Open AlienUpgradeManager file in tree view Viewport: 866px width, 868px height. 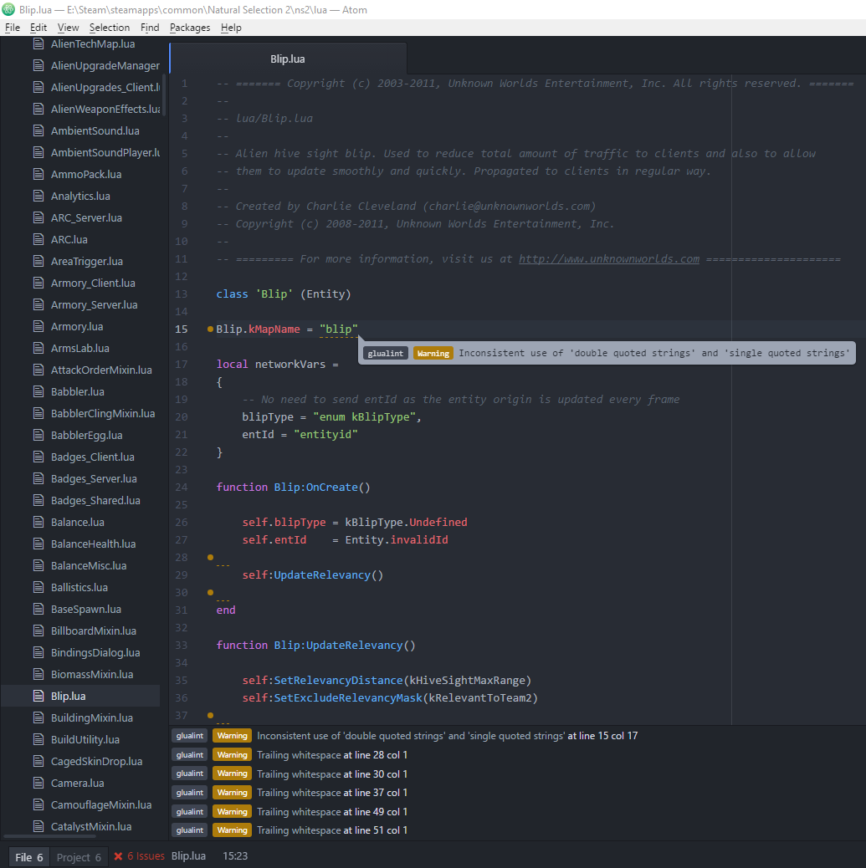(x=105, y=66)
